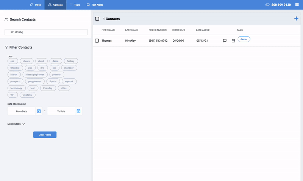Filter by the technology tag
Viewport: 303px width, 181px height.
pos(16,88)
